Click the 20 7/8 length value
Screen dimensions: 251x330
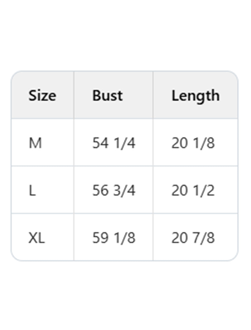click(x=193, y=238)
